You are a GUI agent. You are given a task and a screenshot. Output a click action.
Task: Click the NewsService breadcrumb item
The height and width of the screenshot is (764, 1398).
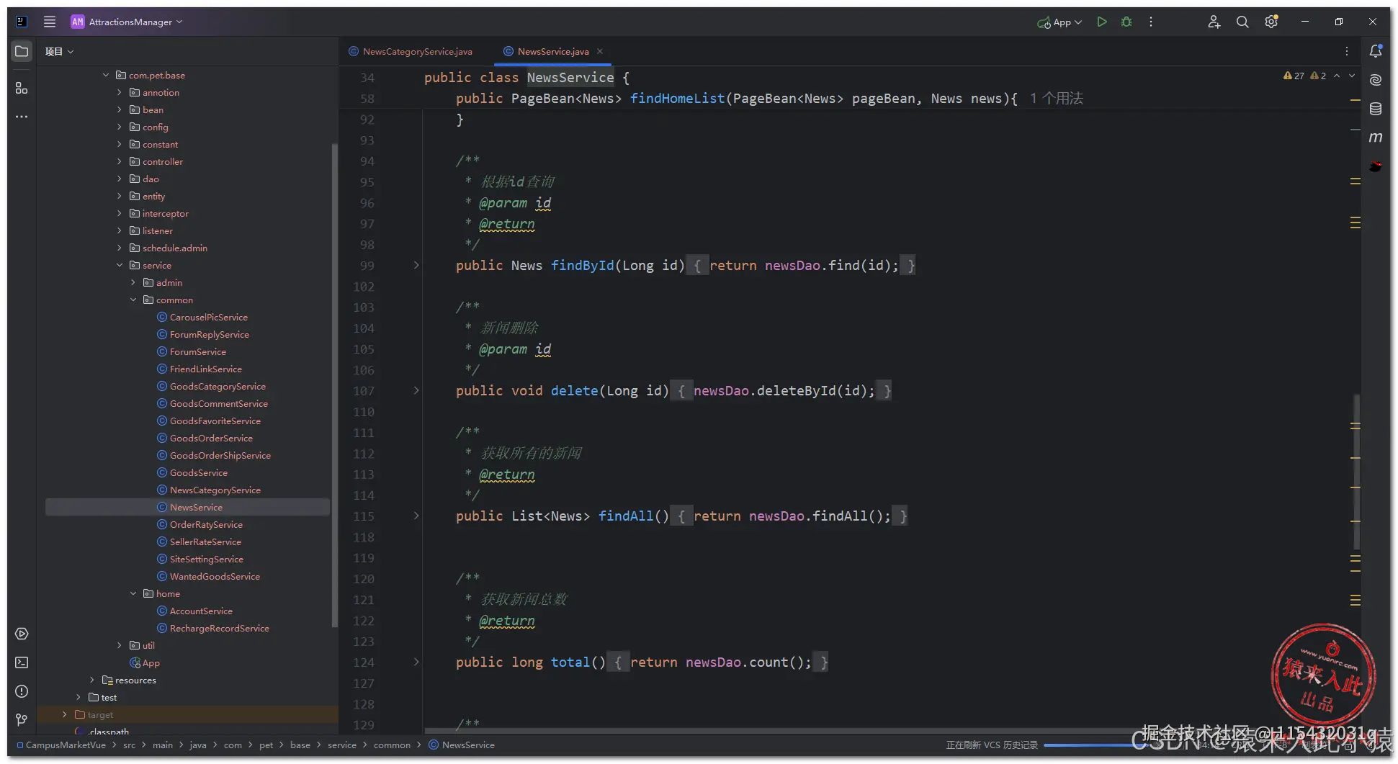(462, 745)
